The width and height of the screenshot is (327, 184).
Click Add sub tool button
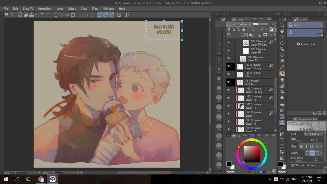click(306, 44)
